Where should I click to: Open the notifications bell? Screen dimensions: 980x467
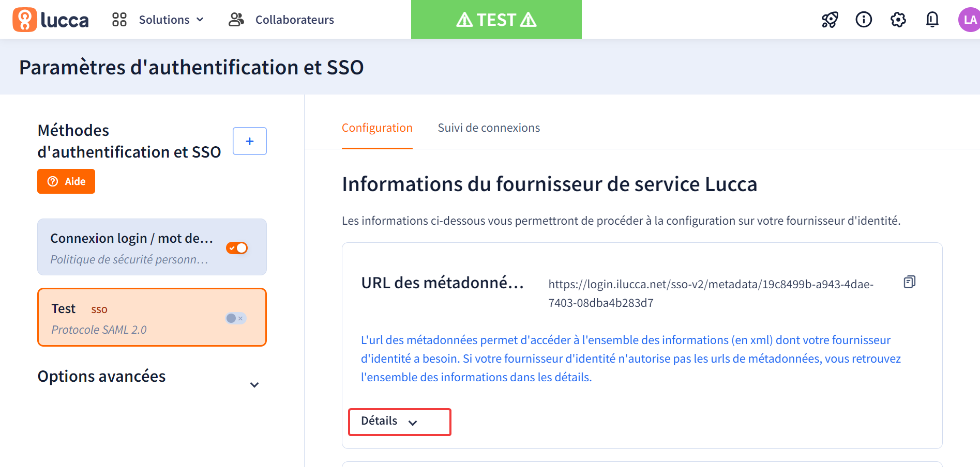932,20
